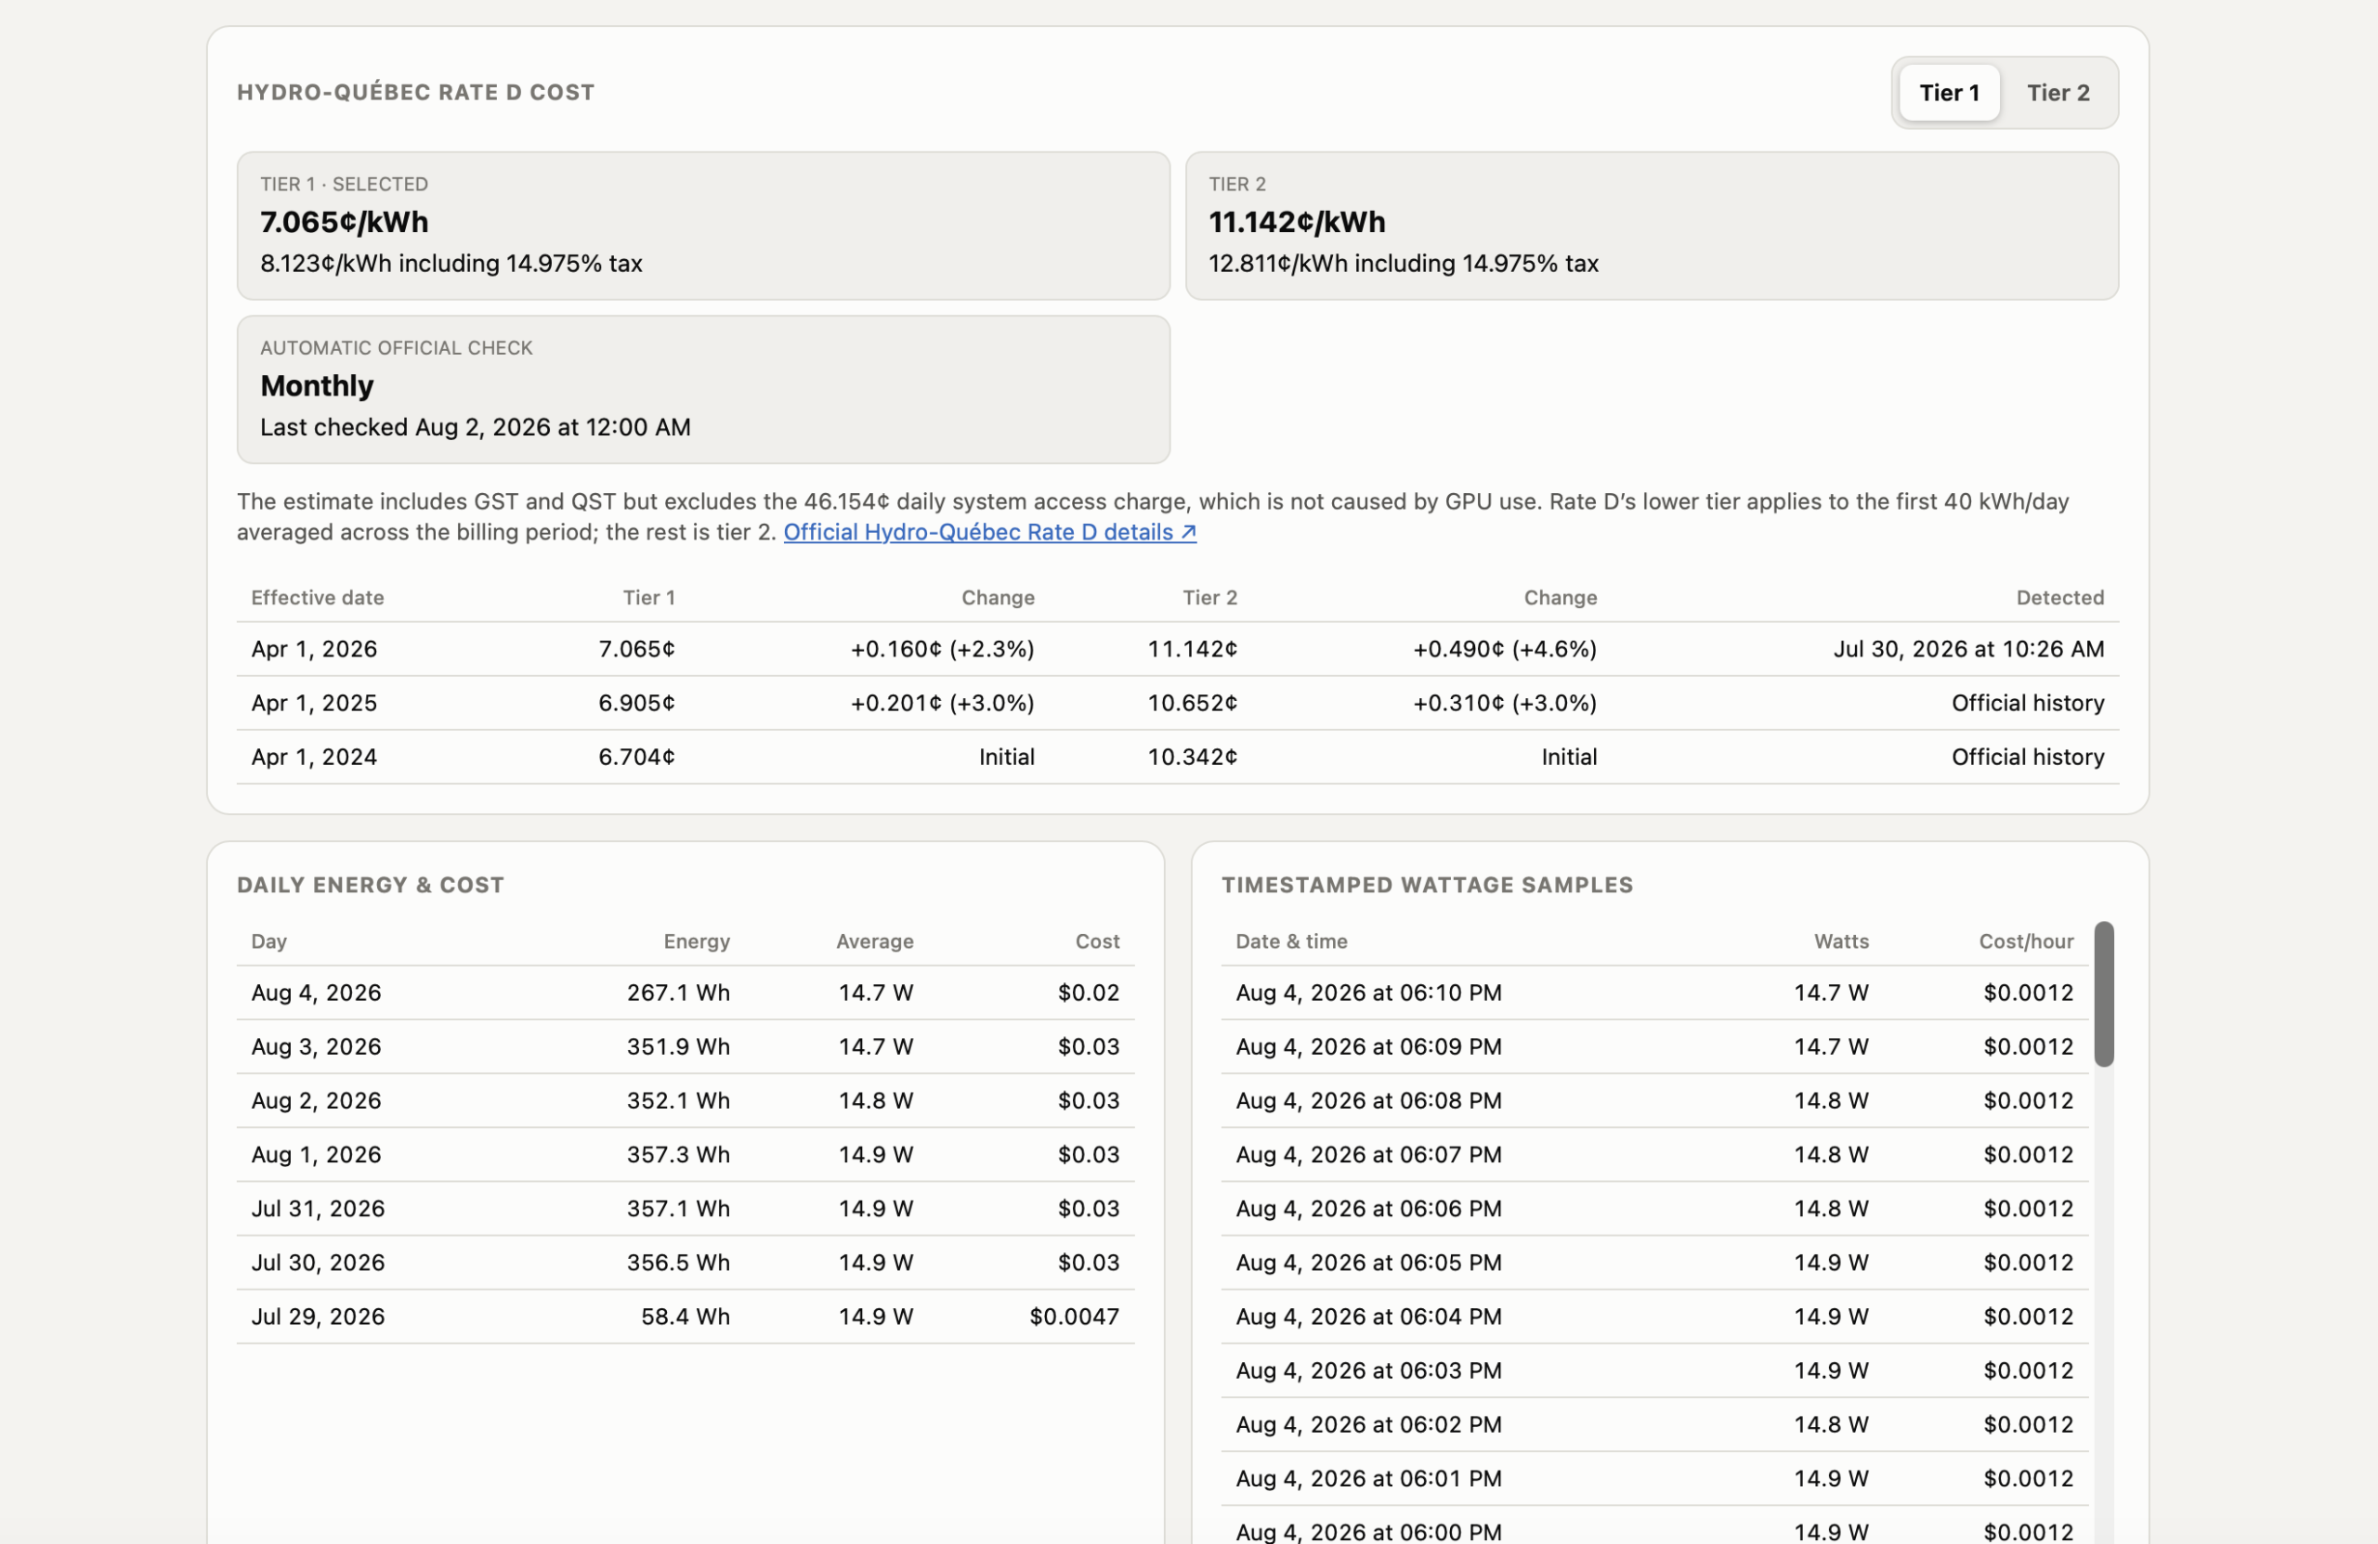Select the Aug 4, 2026 at 06:04 PM sample
This screenshot has height=1544, width=2378.
click(1654, 1317)
